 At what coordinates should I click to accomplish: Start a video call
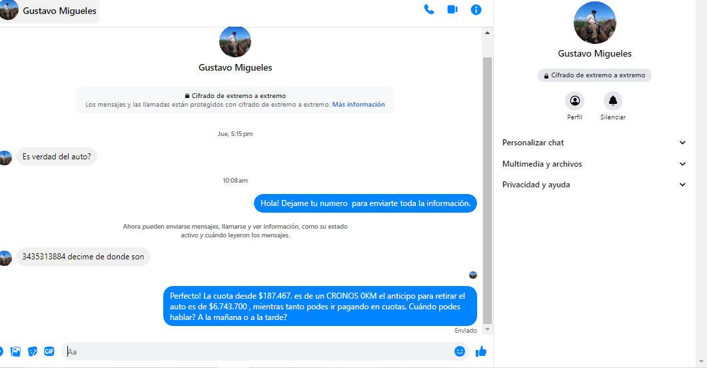[452, 10]
